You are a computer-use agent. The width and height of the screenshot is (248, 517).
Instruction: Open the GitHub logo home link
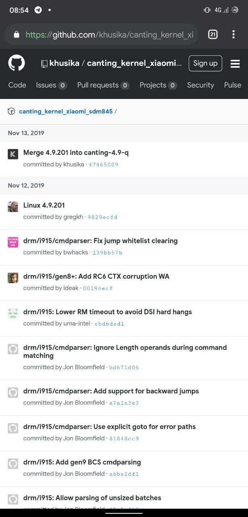(17, 63)
